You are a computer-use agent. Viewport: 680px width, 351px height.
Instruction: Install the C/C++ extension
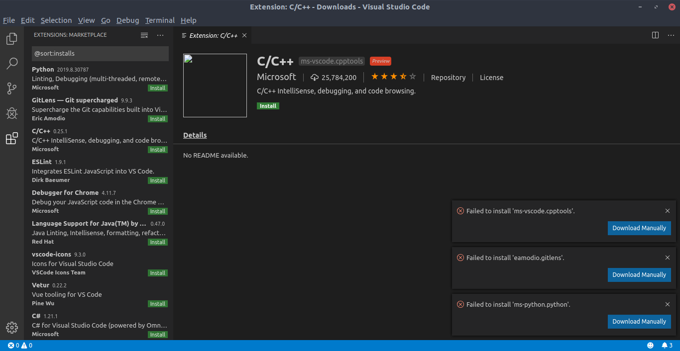[x=268, y=105]
